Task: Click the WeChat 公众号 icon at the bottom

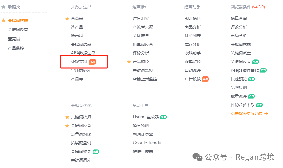Action: (197, 157)
